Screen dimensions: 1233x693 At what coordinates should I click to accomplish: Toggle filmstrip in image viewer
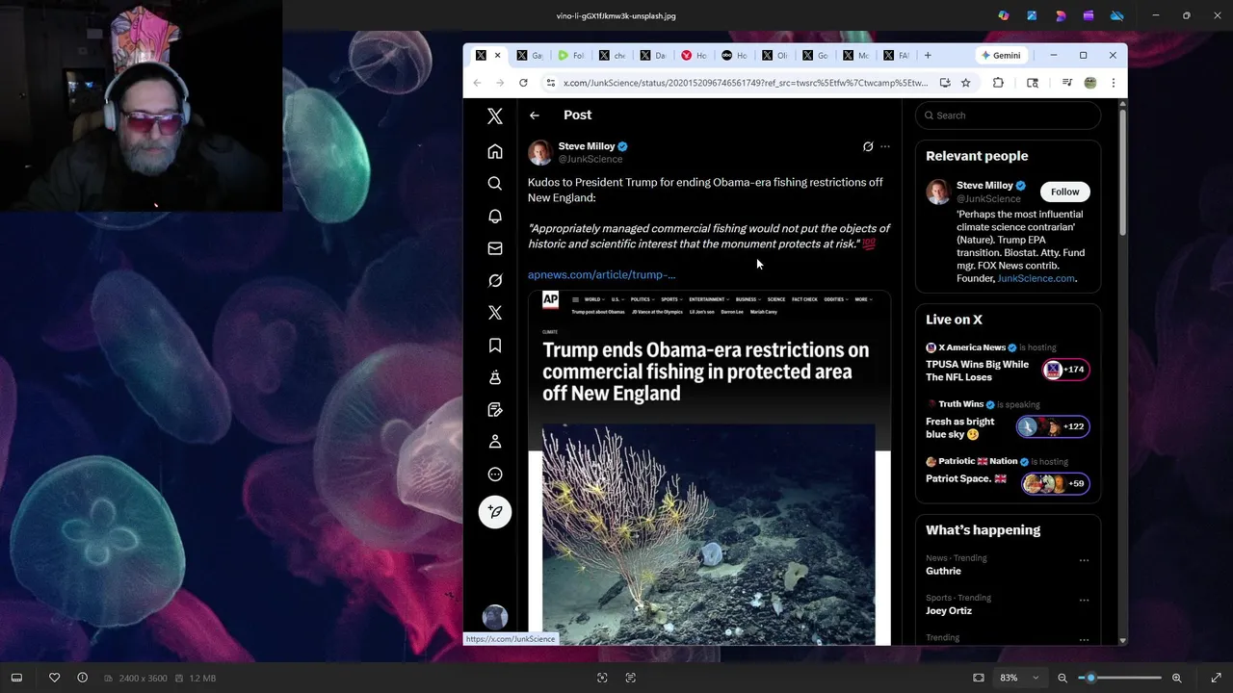[x=16, y=678]
